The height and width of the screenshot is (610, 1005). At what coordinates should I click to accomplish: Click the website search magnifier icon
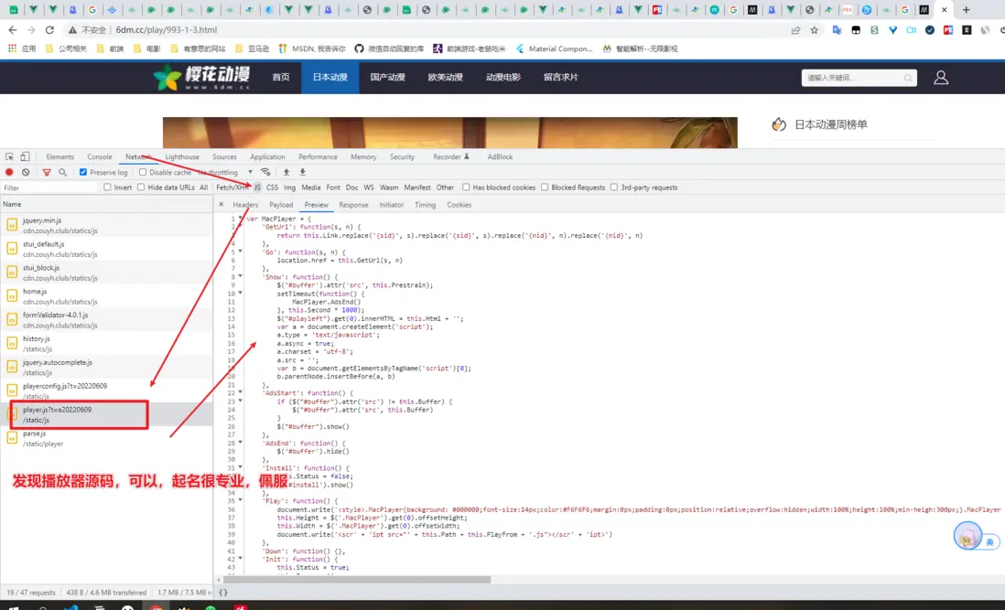click(908, 78)
